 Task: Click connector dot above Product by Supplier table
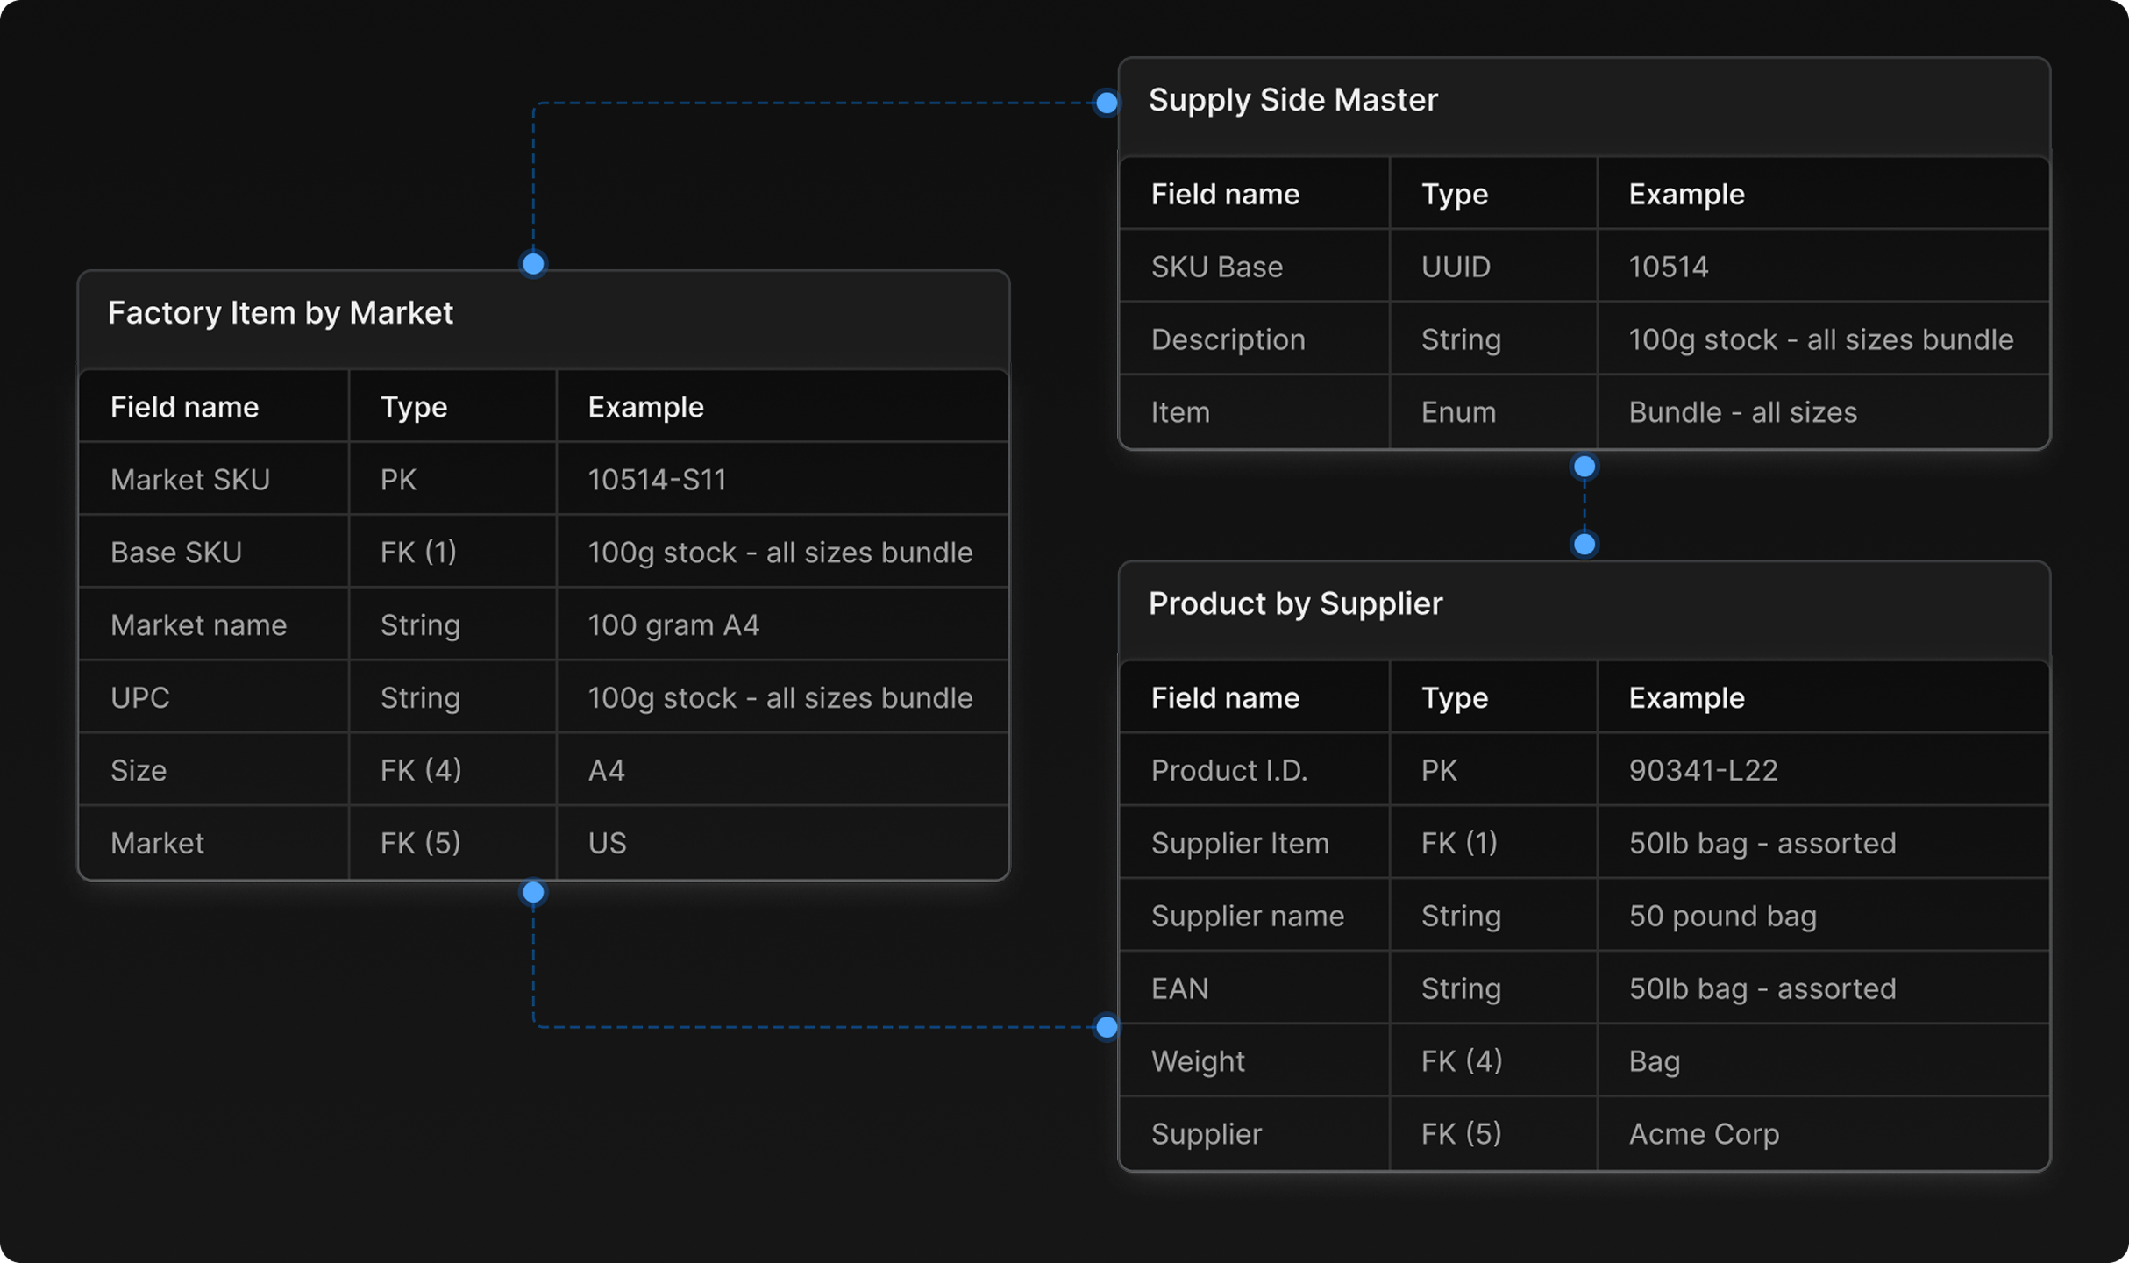[1584, 545]
